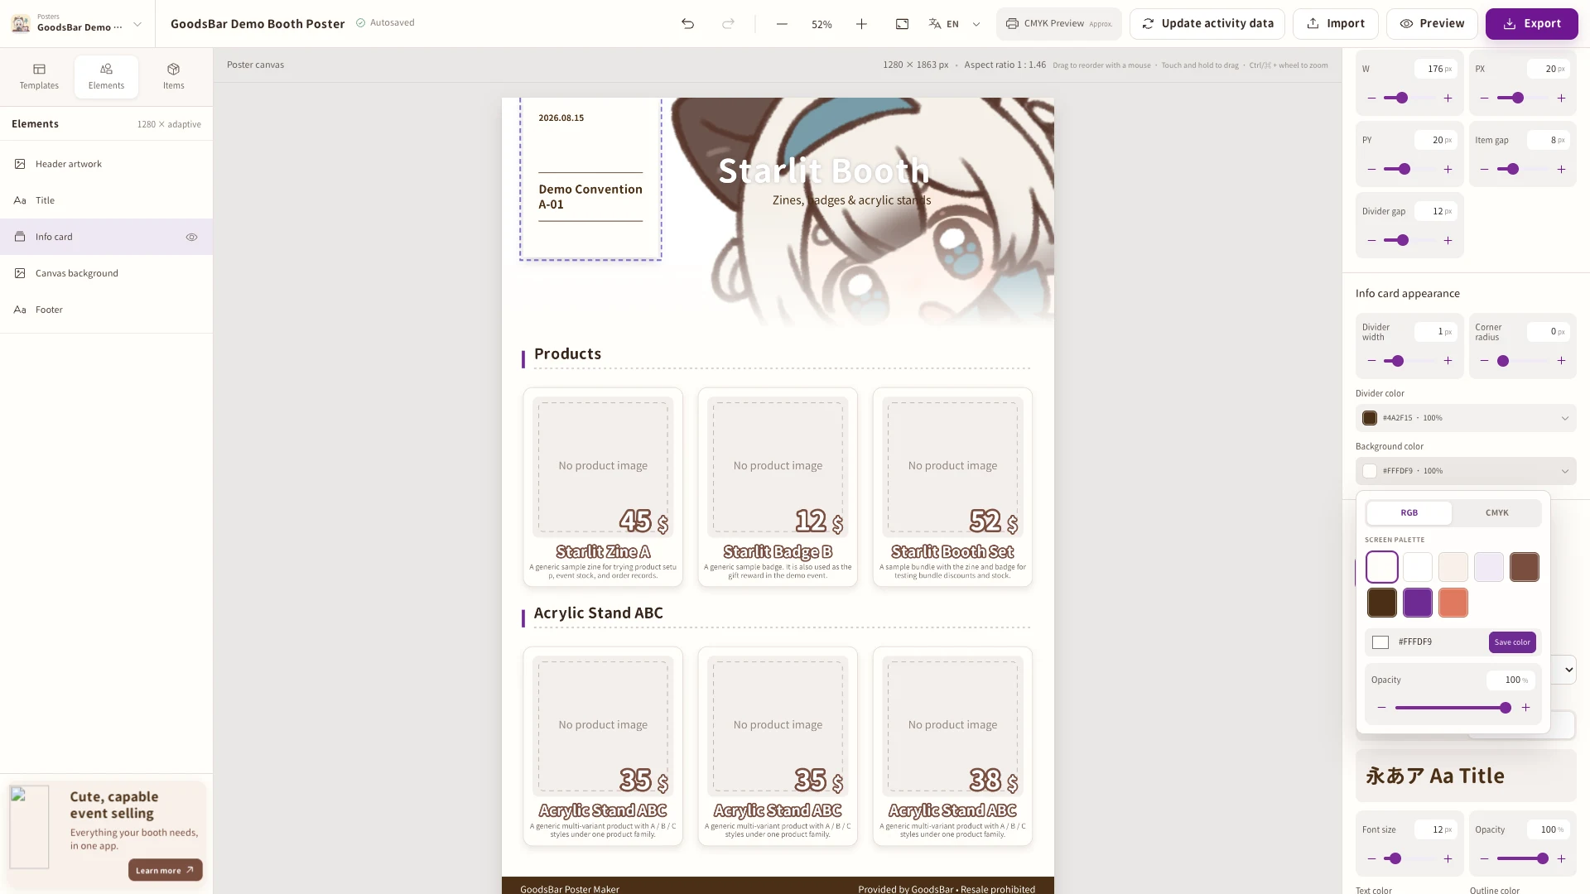Click the color Opacity slider track
Screen dimensions: 1590x894
(1453, 708)
